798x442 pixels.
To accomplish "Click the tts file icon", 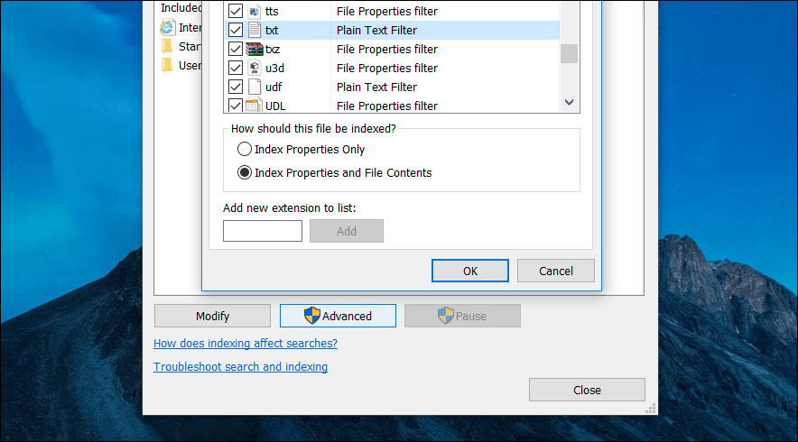I will coord(255,11).
